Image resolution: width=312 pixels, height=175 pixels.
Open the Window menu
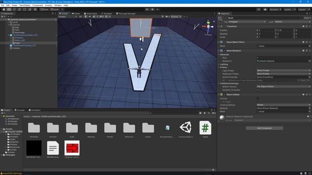pyautogui.click(x=58, y=5)
